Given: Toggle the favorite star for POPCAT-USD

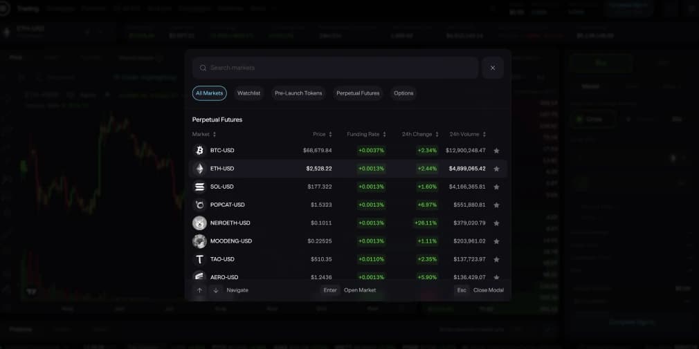Looking at the screenshot, I should pyautogui.click(x=496, y=205).
